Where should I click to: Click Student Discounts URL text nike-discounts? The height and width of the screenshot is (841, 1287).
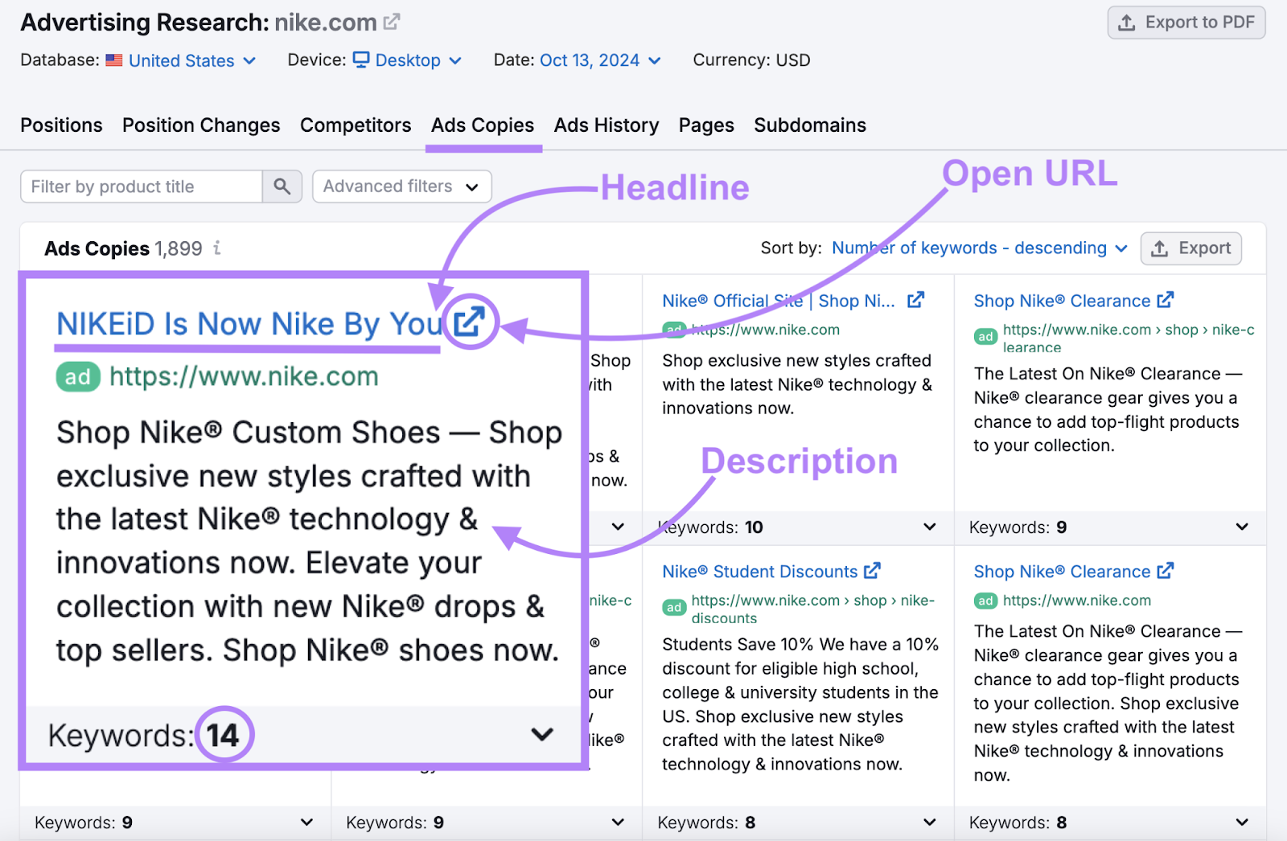pos(812,609)
